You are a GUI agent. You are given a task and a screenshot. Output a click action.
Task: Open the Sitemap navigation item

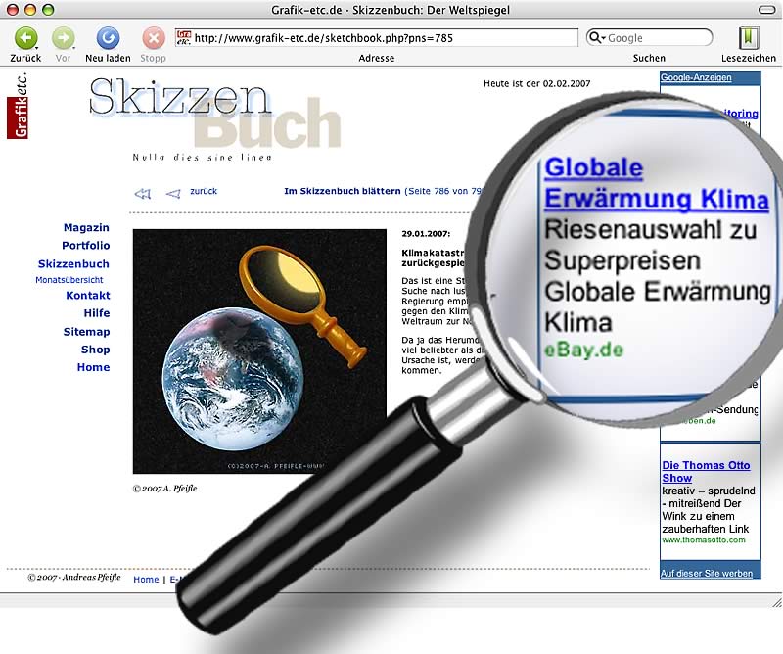click(86, 332)
